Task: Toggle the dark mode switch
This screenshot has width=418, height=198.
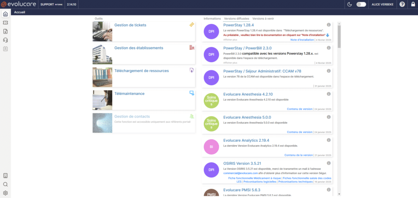Action: coord(361,4)
